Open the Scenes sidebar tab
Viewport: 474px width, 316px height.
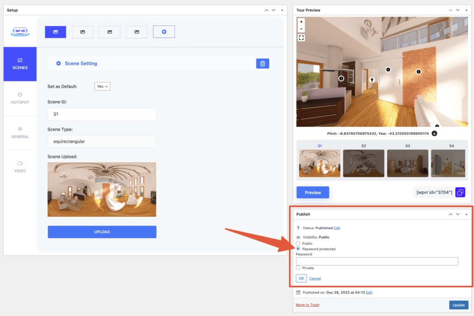click(20, 64)
